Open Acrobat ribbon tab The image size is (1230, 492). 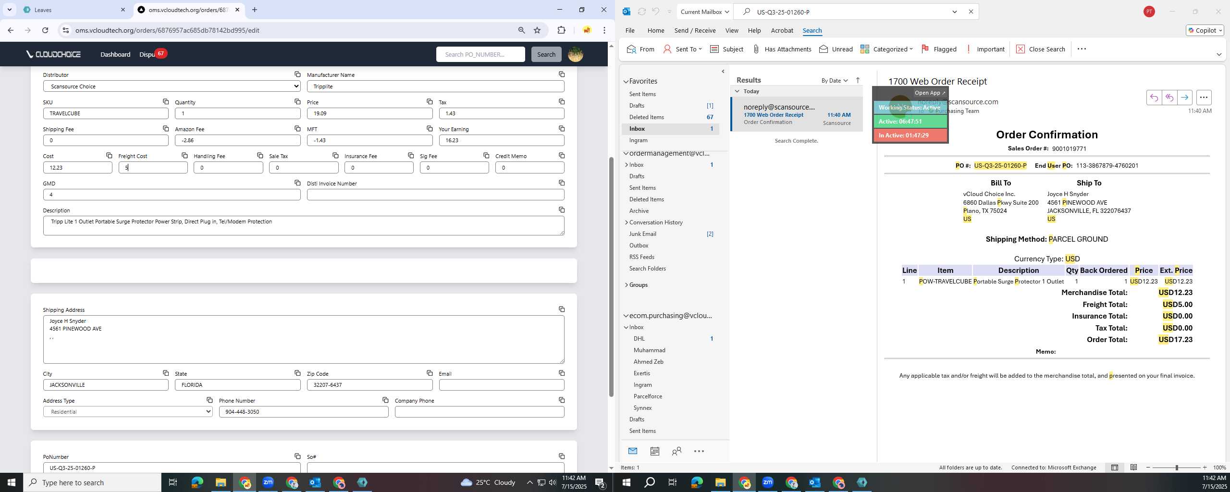click(782, 30)
